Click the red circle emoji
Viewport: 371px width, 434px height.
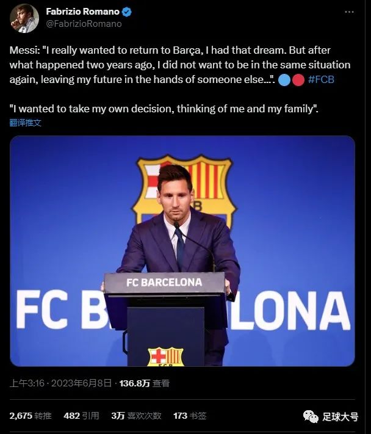(x=298, y=79)
